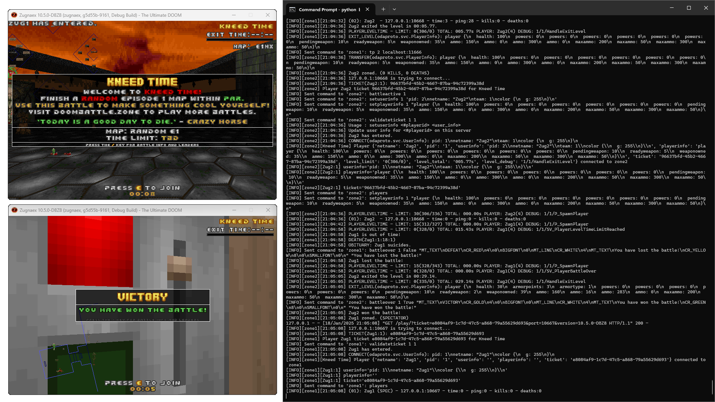Click the VICTORY heading in bottom game

143,297
